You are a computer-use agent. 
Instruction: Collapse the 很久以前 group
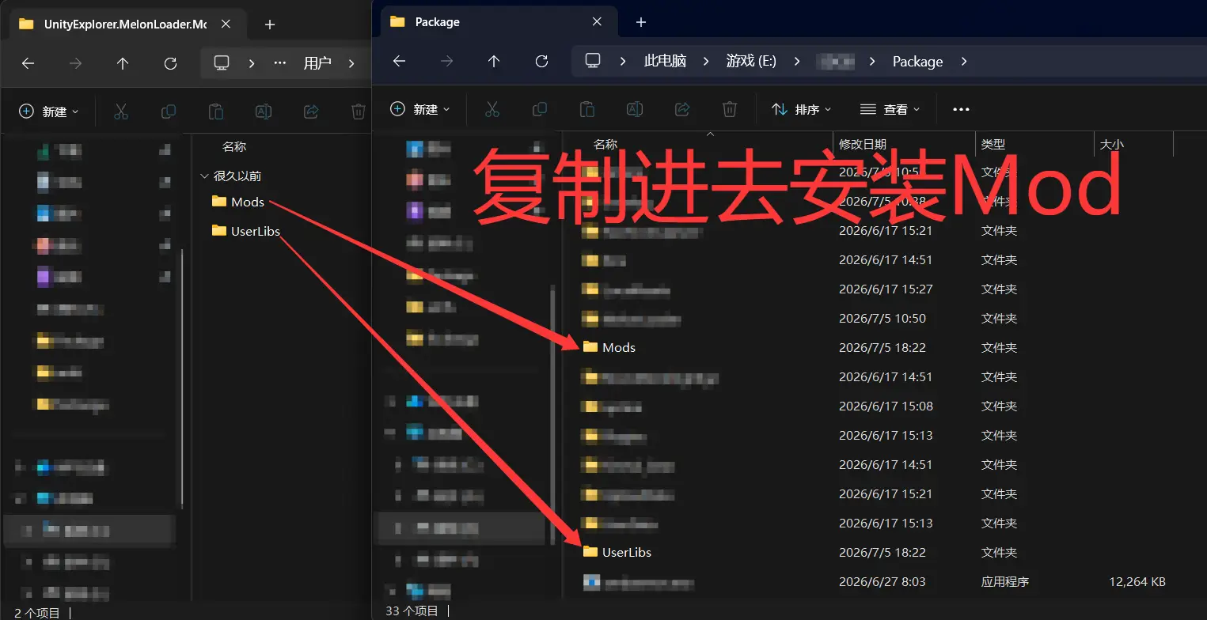click(205, 176)
